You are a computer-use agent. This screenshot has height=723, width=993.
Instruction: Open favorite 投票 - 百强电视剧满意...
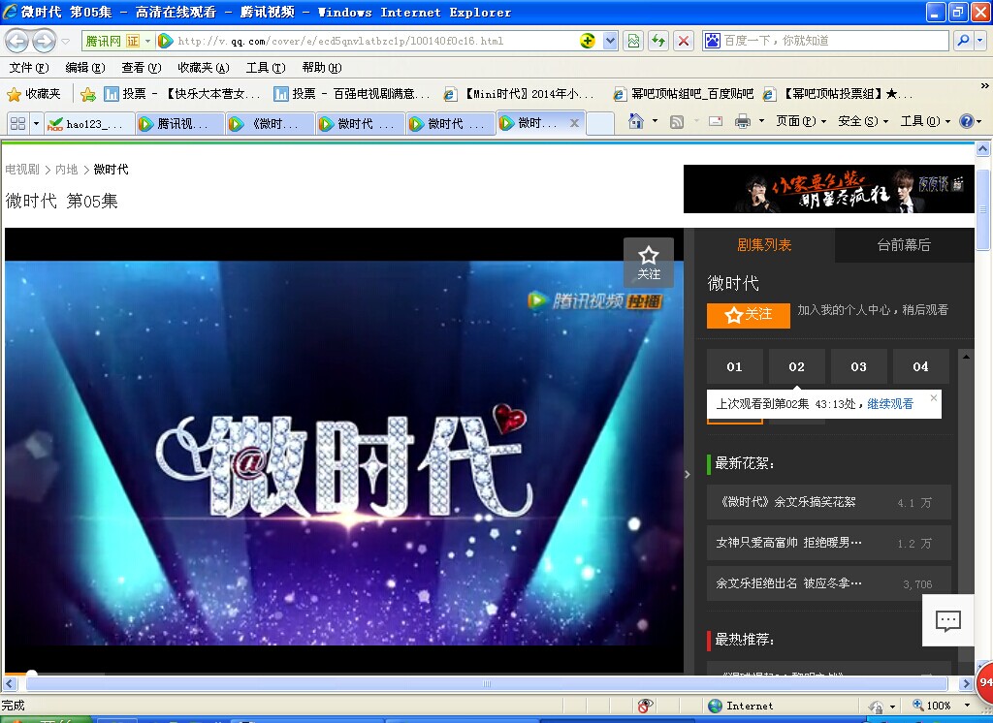pos(352,94)
